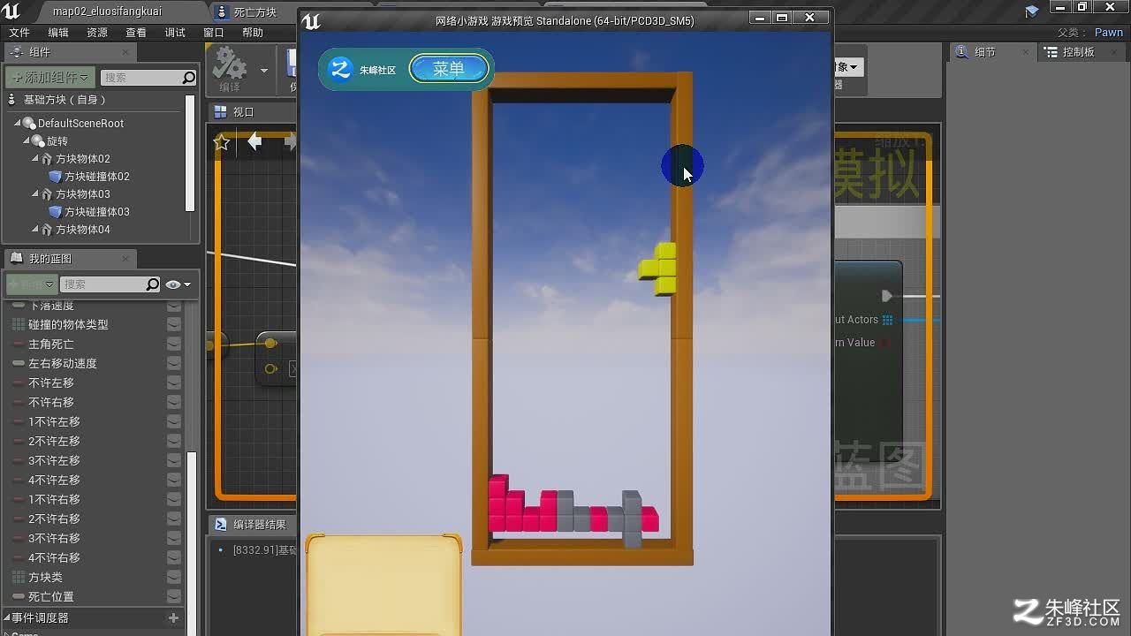Open the 帮助 menu
Screen dimensions: 1131x636
[253, 33]
